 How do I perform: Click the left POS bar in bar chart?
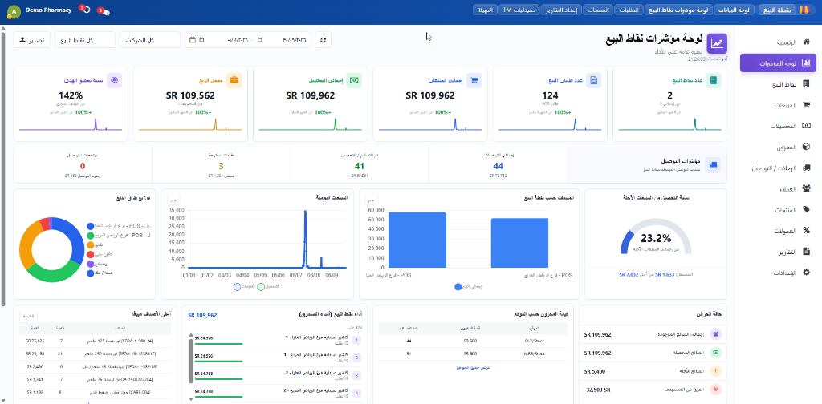coord(417,240)
